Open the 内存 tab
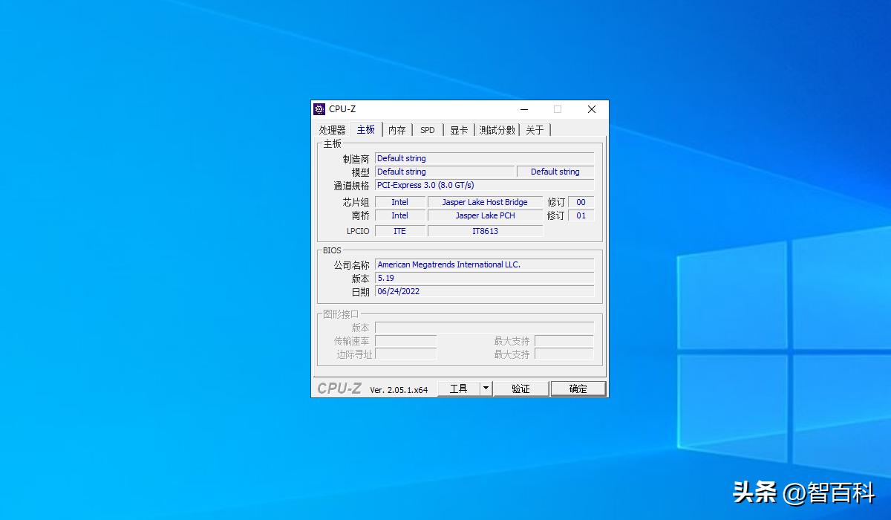The image size is (891, 520). 396,129
